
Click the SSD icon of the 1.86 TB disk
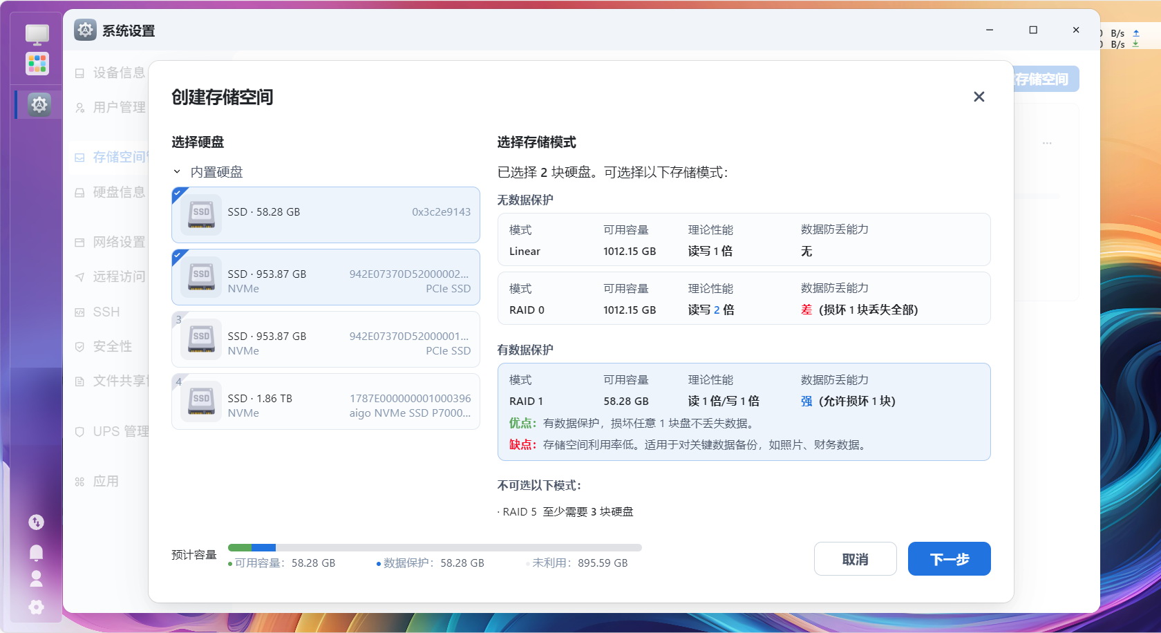[x=200, y=401]
